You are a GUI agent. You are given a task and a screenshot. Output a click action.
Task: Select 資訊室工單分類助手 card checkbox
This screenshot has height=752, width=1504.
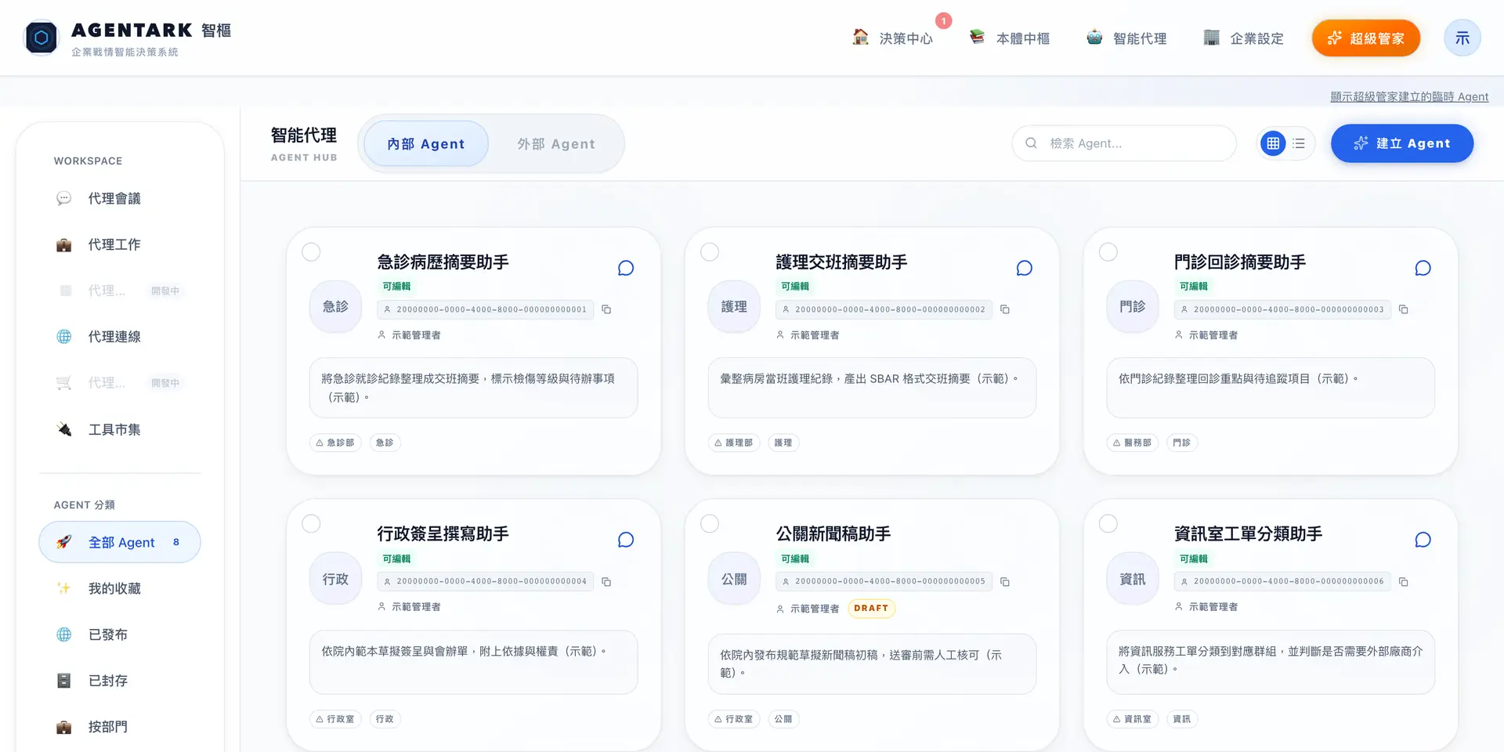(1108, 523)
